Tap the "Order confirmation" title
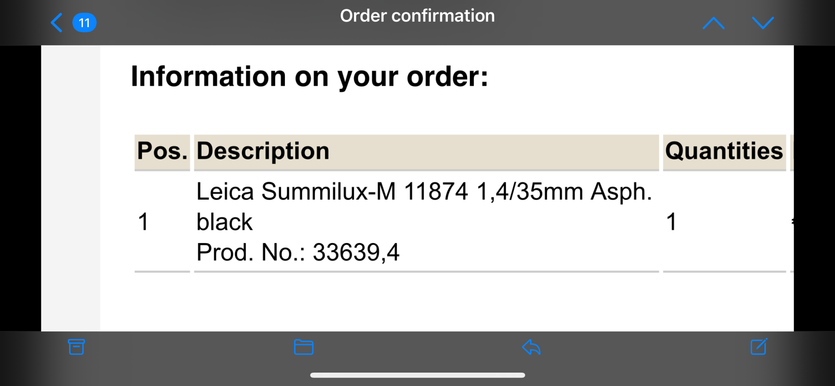Image resolution: width=835 pixels, height=386 pixels. [x=417, y=16]
